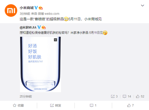Open the comment button showing 1
The width and height of the screenshot is (149, 110).
coord(93,105)
